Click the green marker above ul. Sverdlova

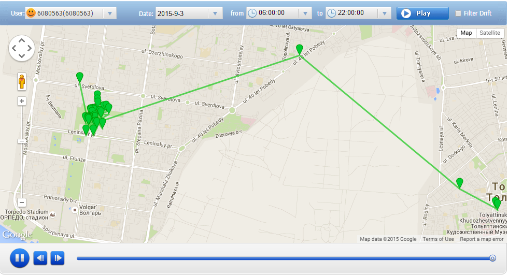coord(80,77)
